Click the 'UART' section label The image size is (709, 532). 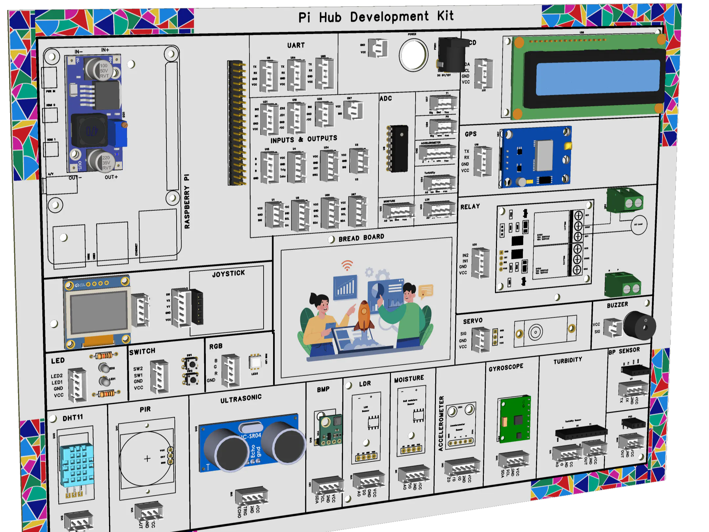click(x=296, y=45)
